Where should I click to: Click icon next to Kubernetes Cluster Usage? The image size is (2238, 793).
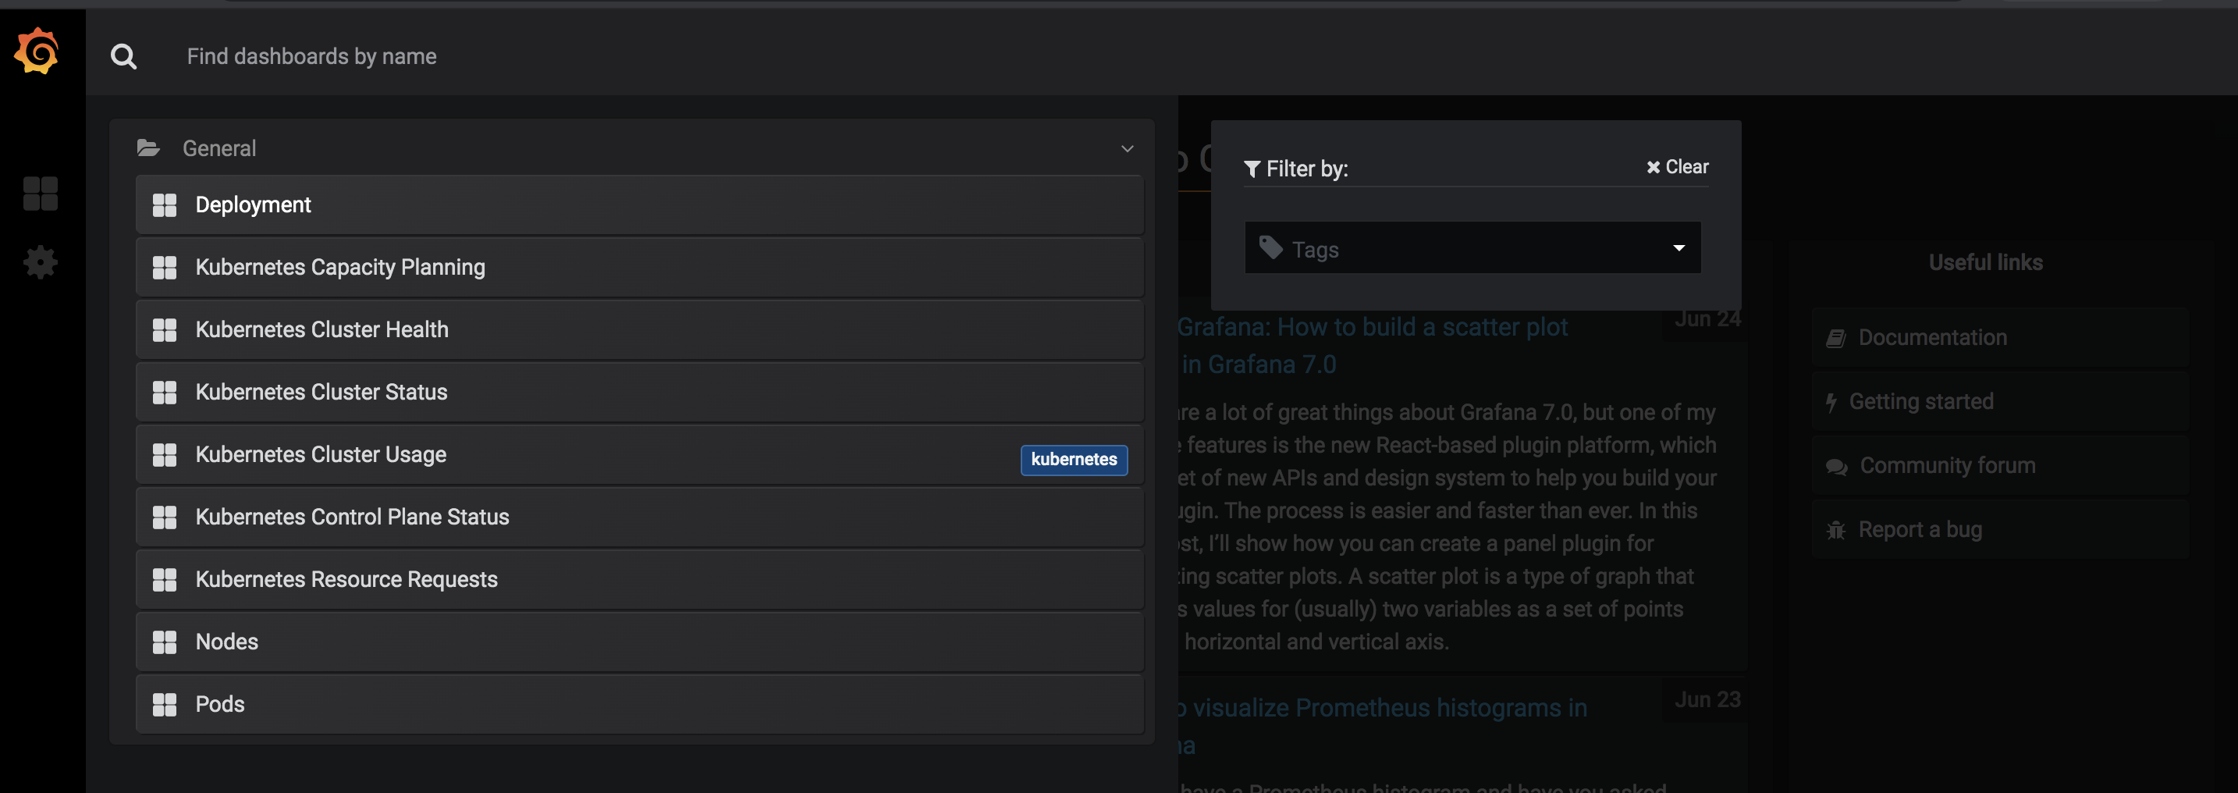click(164, 455)
